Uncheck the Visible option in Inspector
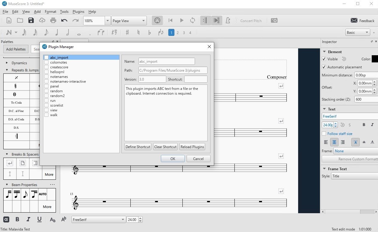 pos(324,59)
